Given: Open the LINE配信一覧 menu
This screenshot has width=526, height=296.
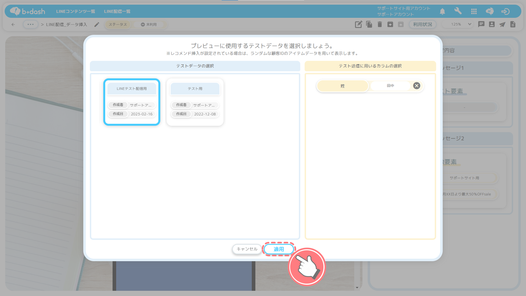Looking at the screenshot, I should tap(117, 11).
